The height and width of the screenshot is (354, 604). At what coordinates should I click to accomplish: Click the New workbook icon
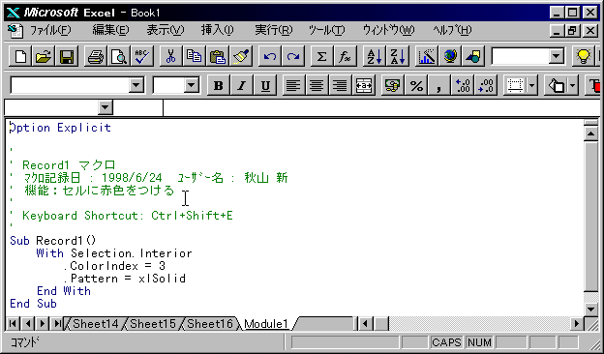click(20, 57)
